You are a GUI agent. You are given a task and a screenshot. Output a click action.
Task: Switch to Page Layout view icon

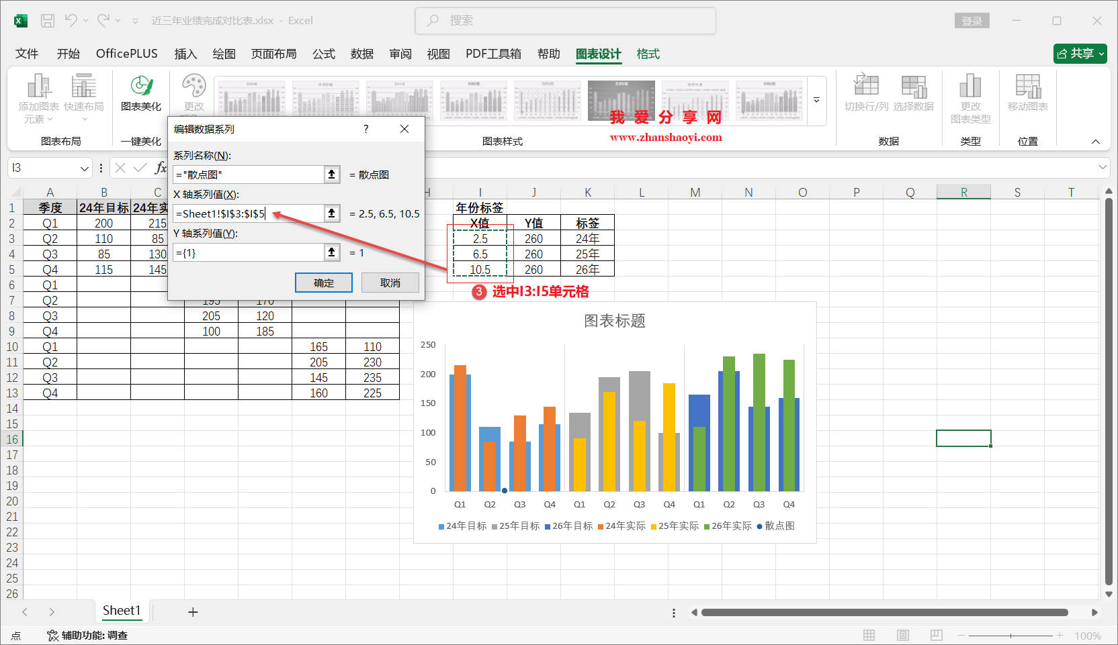click(x=903, y=635)
